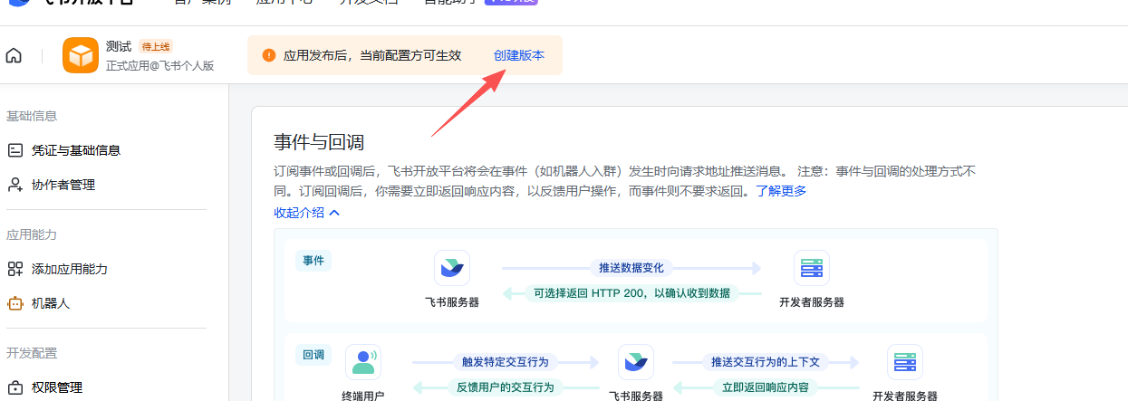Click the 权限管理 lock icon
1128x401 pixels.
click(14, 387)
